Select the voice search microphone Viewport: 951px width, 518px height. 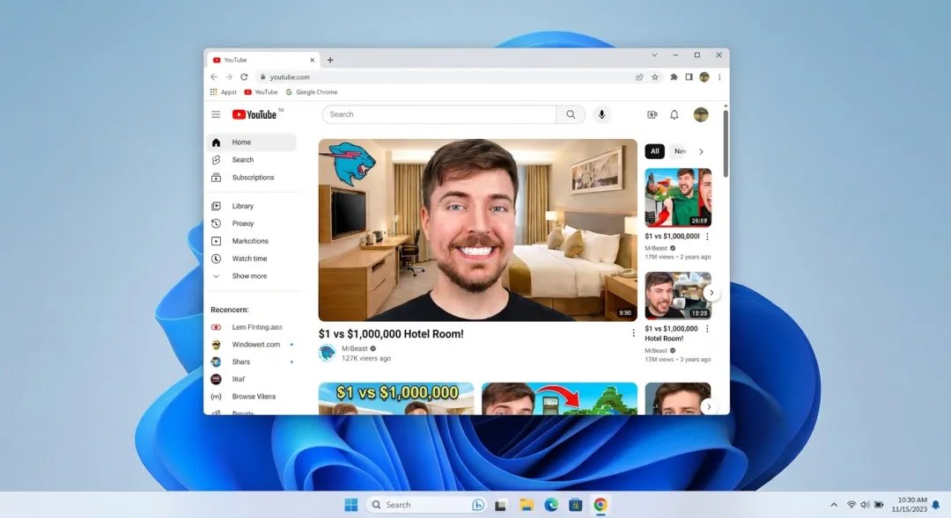pyautogui.click(x=601, y=114)
